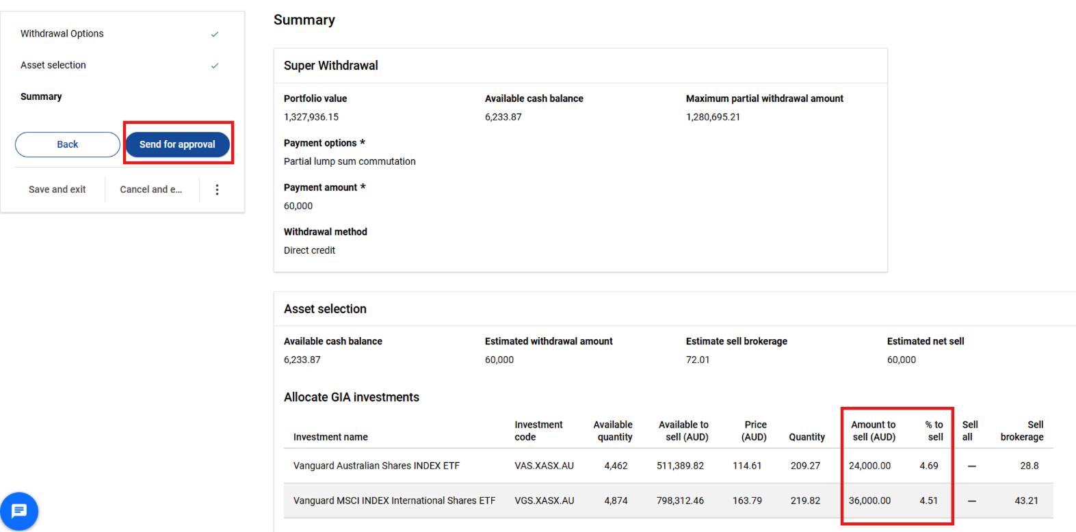This screenshot has height=532, width=1076.
Task: Go to the Asset selection step
Action: [53, 65]
